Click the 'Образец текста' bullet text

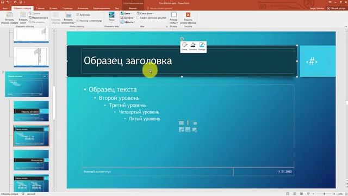pos(113,89)
